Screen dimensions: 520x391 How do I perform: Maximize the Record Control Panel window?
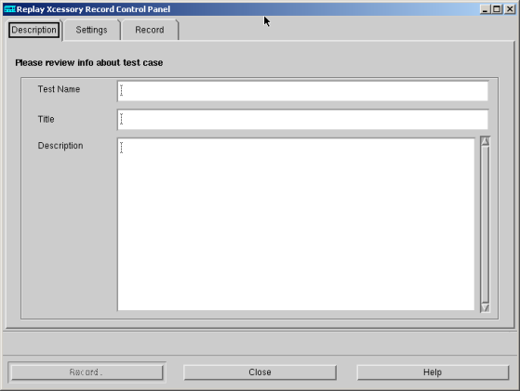point(497,9)
